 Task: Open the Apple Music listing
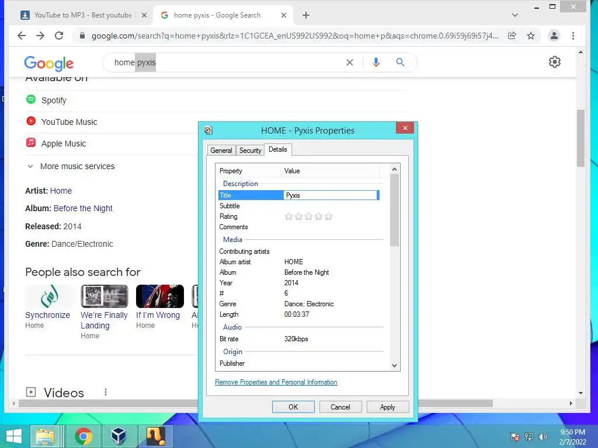[64, 143]
